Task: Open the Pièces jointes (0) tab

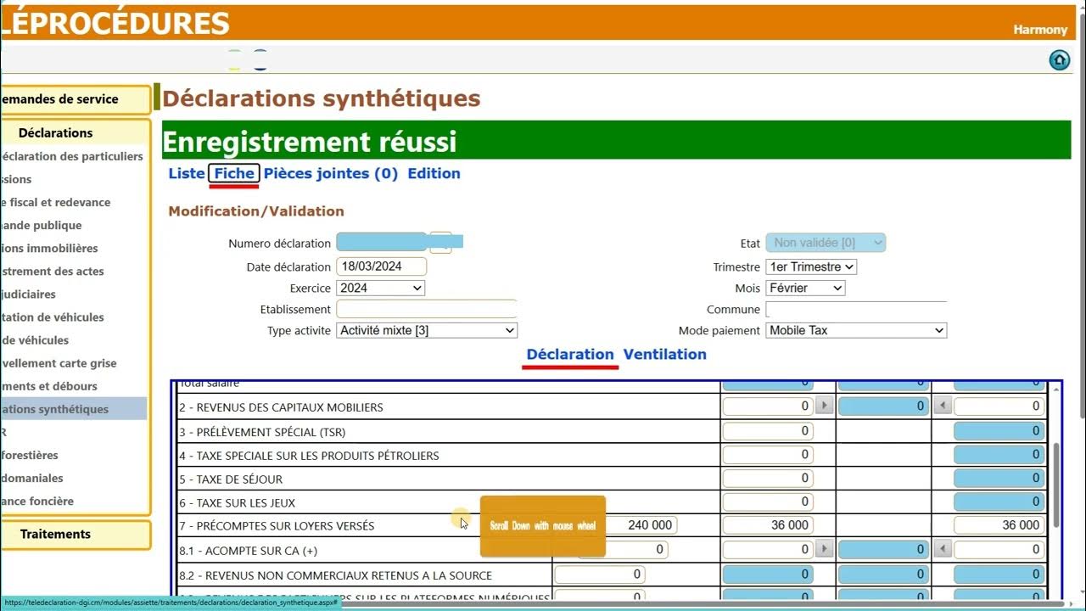Action: click(330, 173)
